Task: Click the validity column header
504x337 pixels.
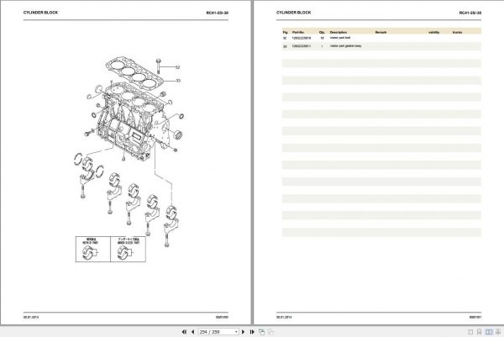Action: point(433,32)
